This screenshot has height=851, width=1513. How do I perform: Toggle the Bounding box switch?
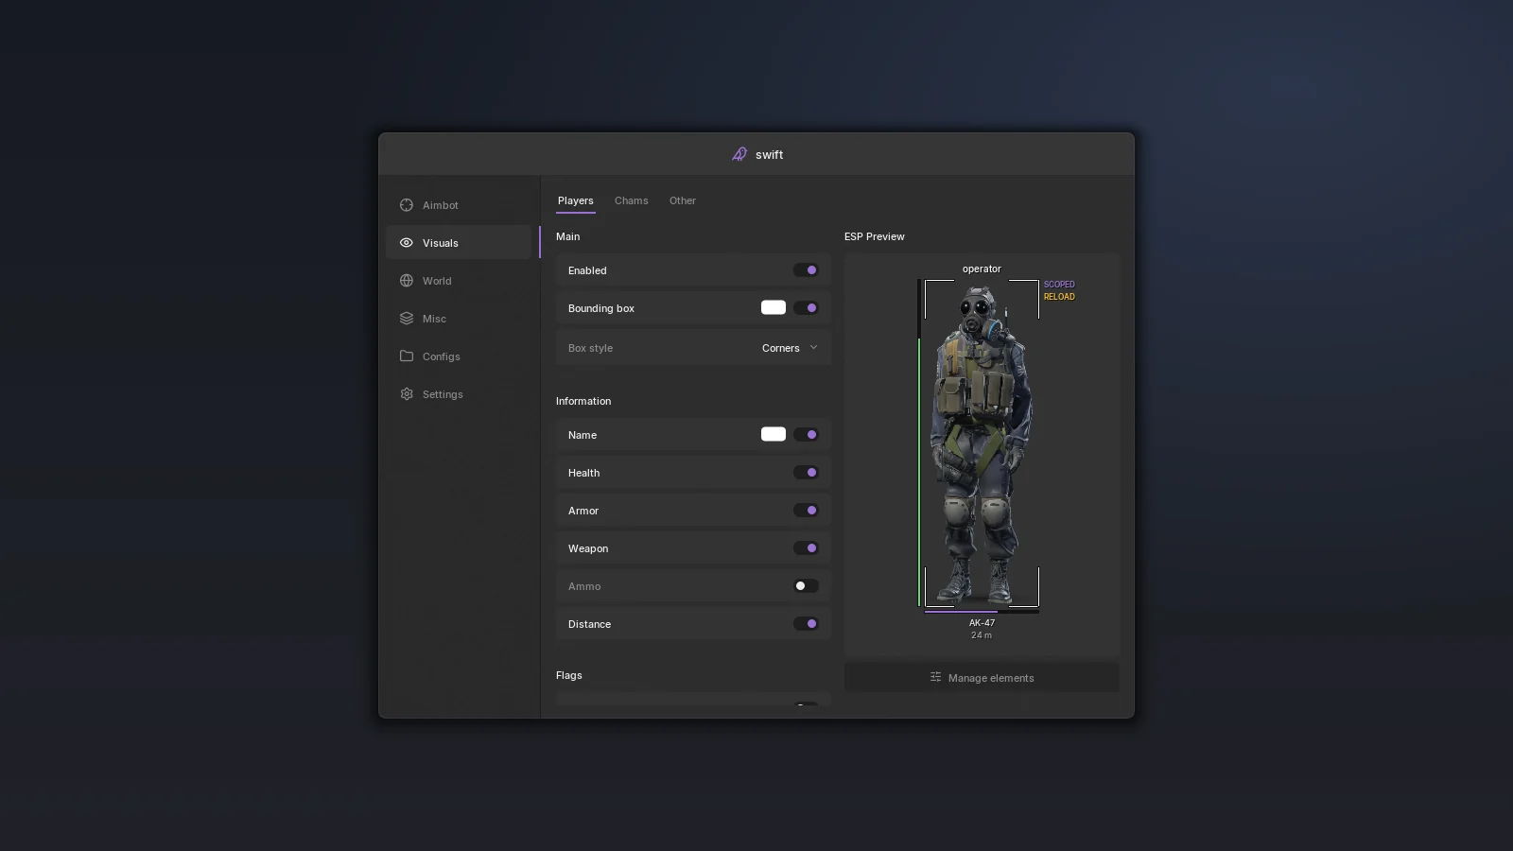click(806, 308)
